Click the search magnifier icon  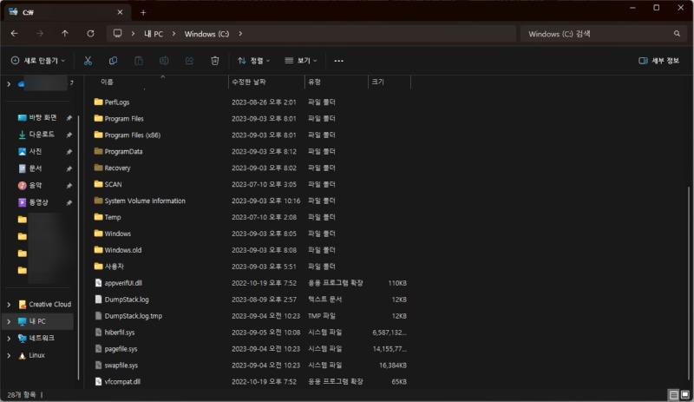click(x=677, y=33)
